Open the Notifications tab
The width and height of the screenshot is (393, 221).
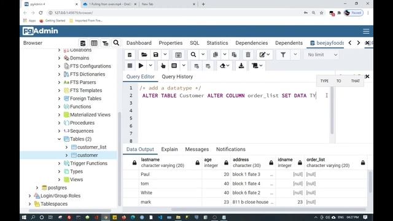[x=231, y=149]
